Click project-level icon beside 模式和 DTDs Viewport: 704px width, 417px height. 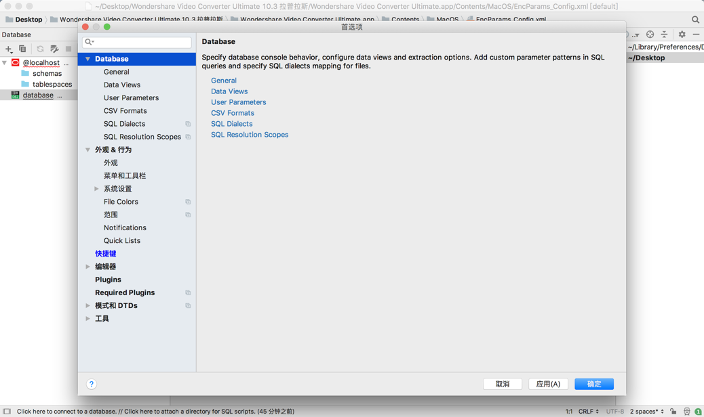point(188,305)
